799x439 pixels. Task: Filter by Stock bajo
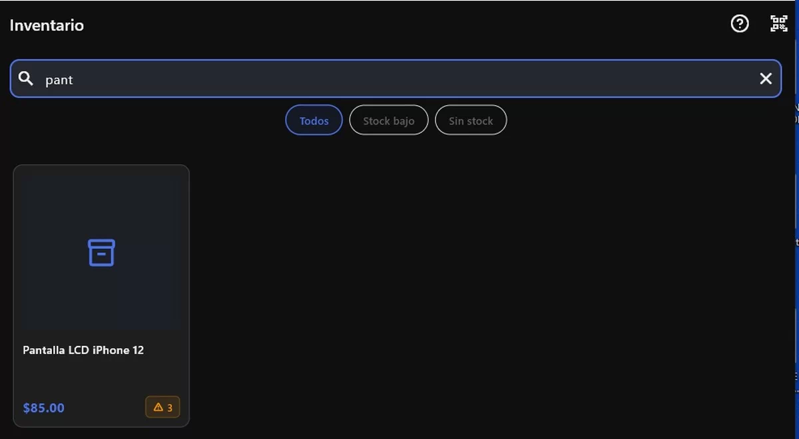click(389, 120)
